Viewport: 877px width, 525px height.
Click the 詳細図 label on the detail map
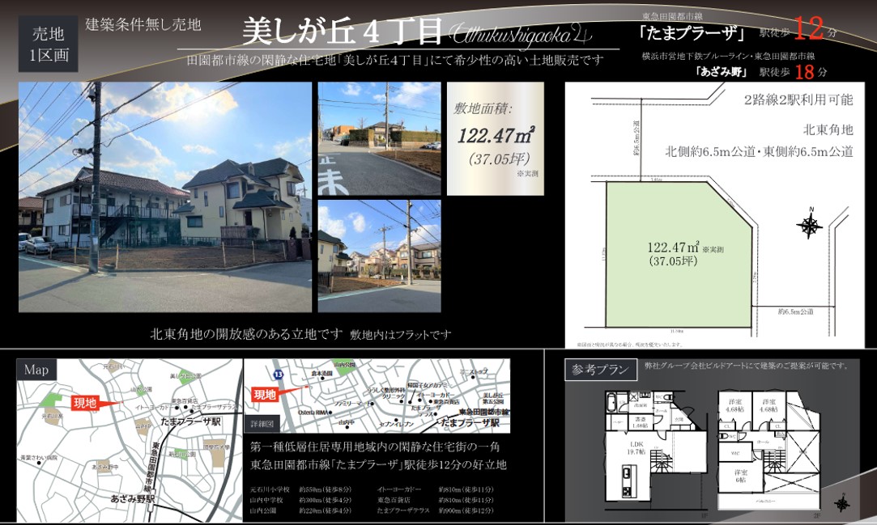(x=263, y=423)
